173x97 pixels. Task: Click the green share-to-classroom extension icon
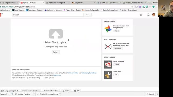(144, 7)
